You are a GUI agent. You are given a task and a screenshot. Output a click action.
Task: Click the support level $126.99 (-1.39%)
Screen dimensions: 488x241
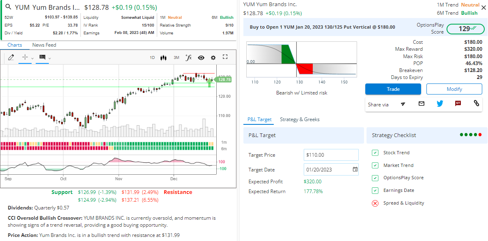coord(97,192)
